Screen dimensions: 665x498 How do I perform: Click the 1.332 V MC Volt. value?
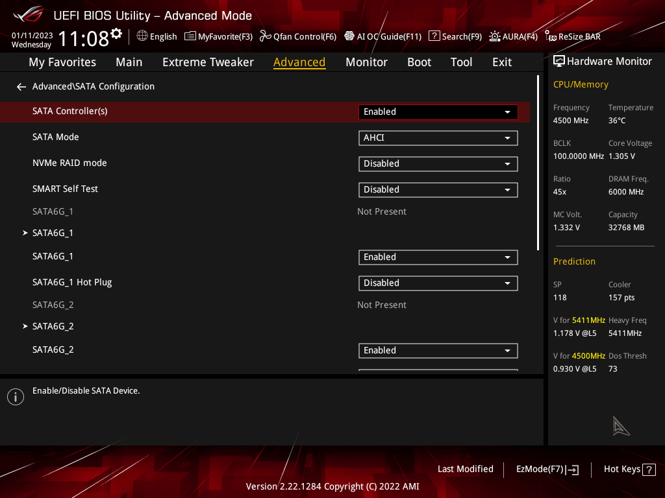(x=566, y=228)
